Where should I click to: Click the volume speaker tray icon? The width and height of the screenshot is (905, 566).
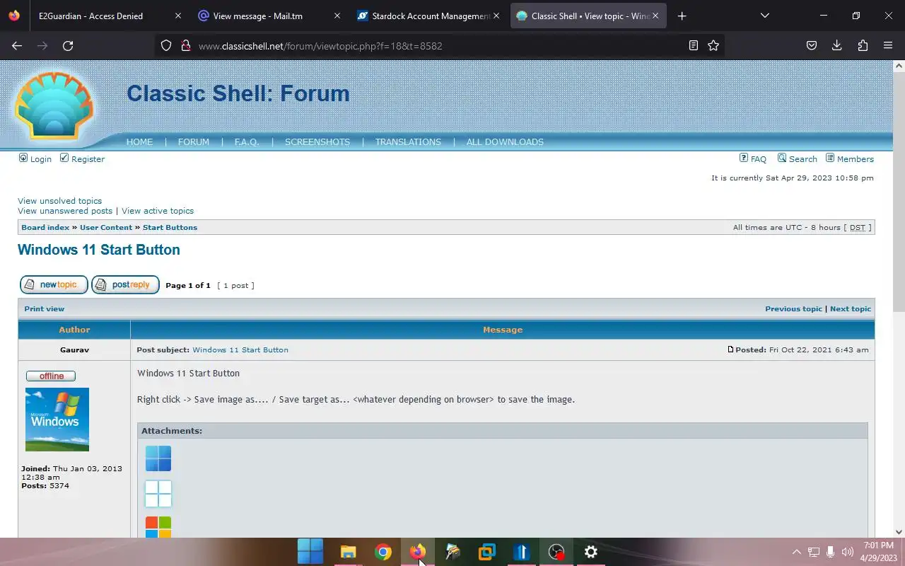[x=848, y=552]
